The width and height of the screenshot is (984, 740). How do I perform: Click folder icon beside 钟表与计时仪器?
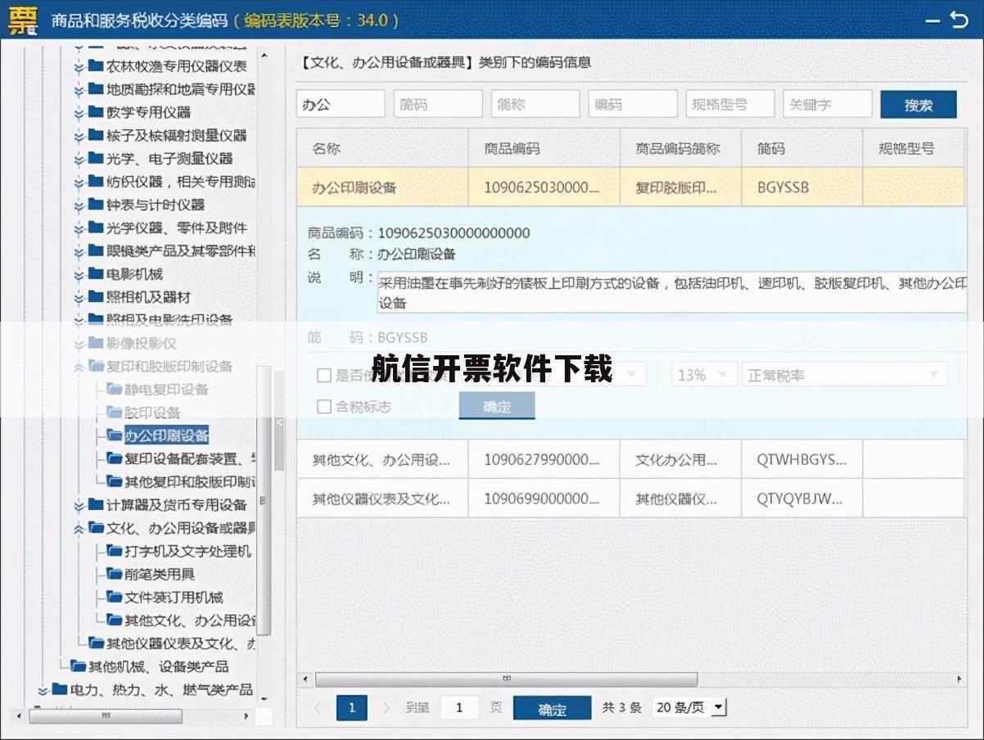click(96, 204)
